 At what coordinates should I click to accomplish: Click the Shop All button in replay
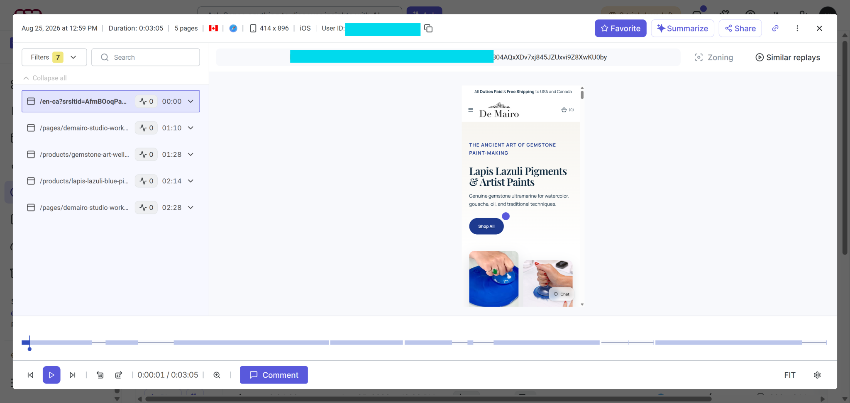coord(486,226)
